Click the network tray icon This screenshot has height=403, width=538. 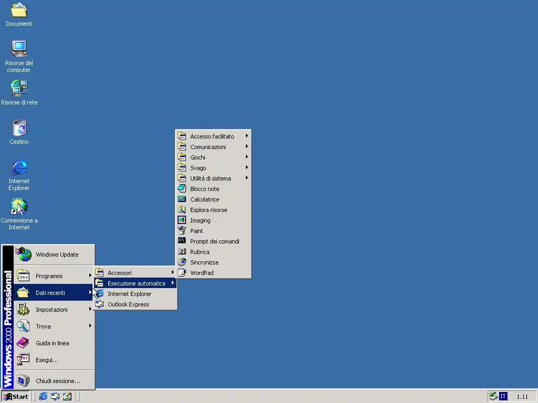coord(493,397)
